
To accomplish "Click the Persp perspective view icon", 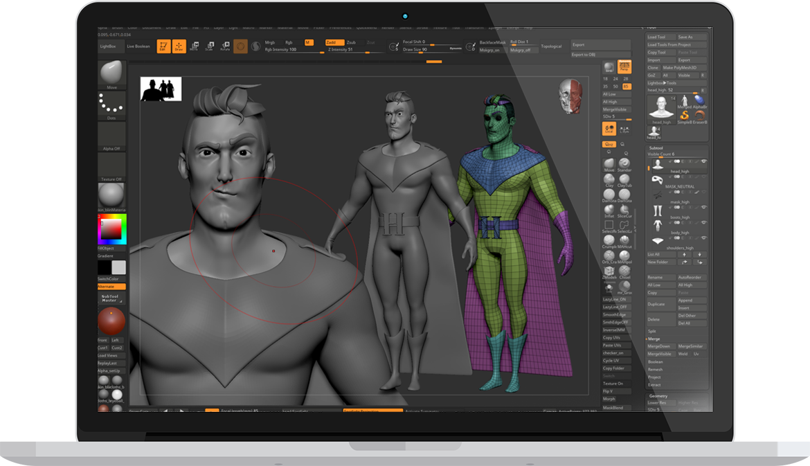I will click(x=624, y=67).
